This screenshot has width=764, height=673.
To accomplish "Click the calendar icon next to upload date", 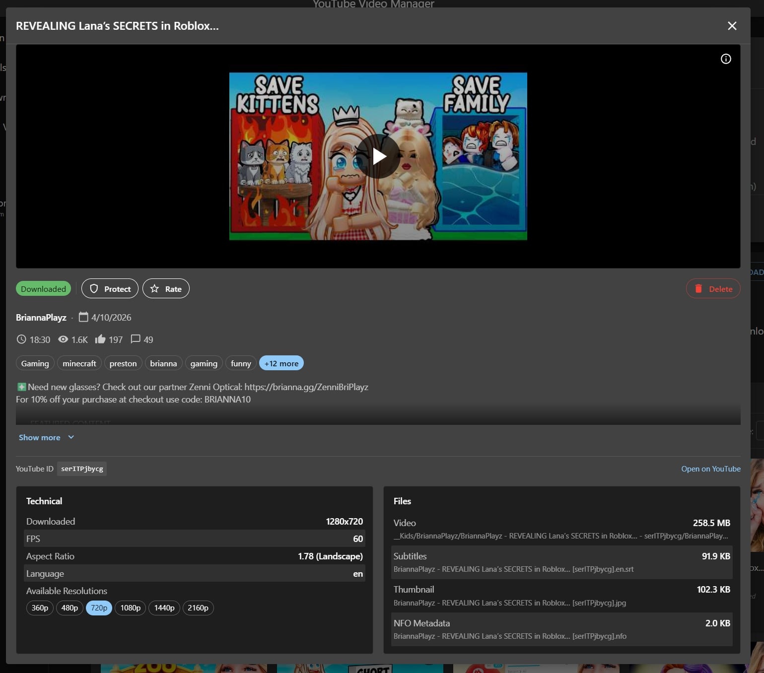I will point(83,317).
